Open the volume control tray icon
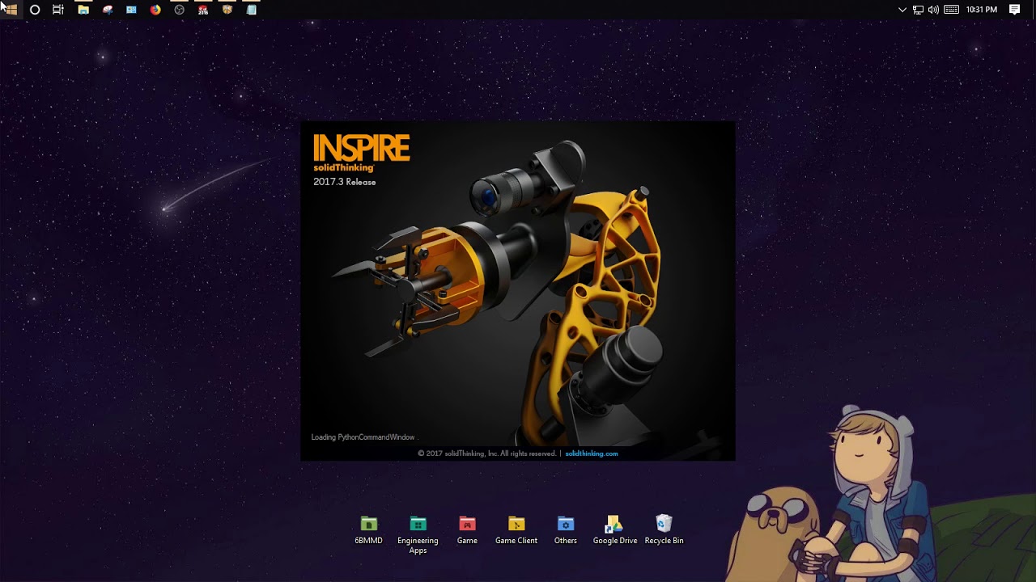 coord(933,10)
